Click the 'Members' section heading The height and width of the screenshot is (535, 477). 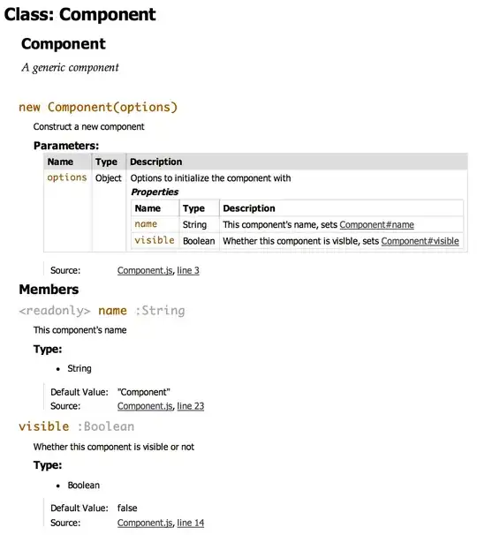click(x=49, y=290)
